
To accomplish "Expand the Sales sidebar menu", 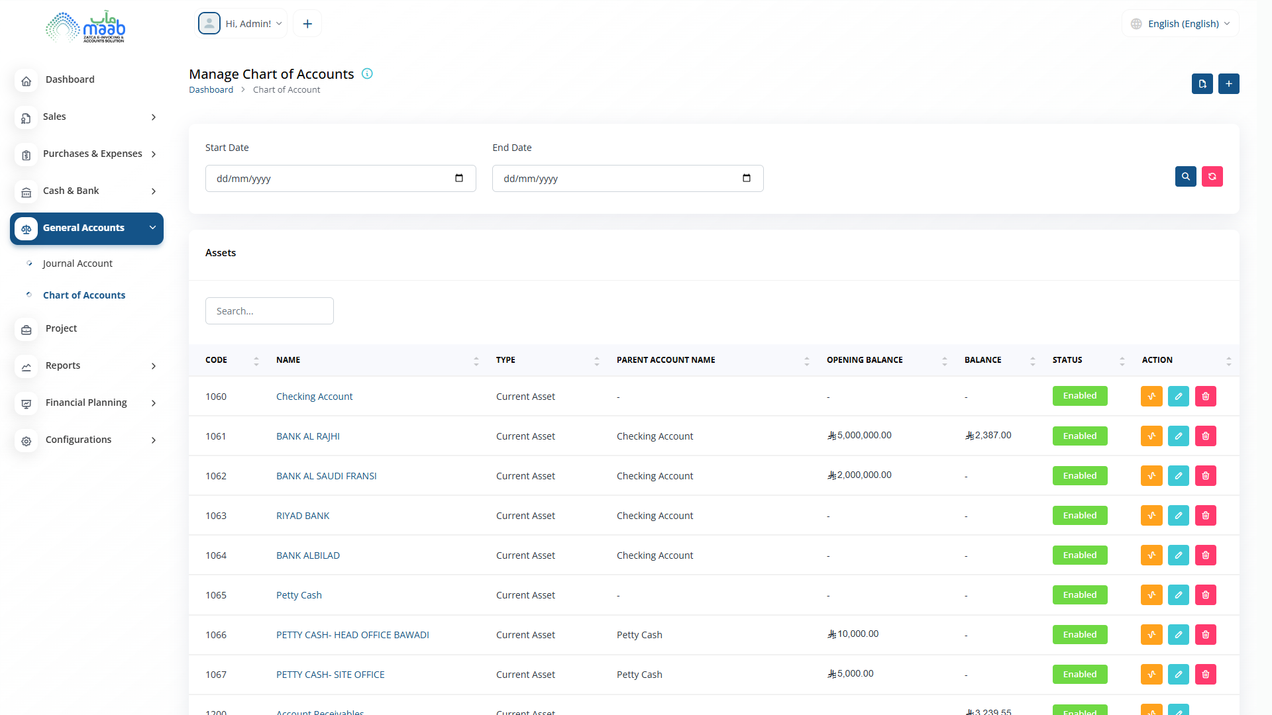I will tap(87, 117).
